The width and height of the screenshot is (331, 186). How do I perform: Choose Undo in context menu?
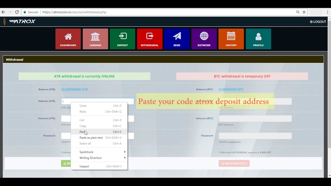(x=99, y=106)
